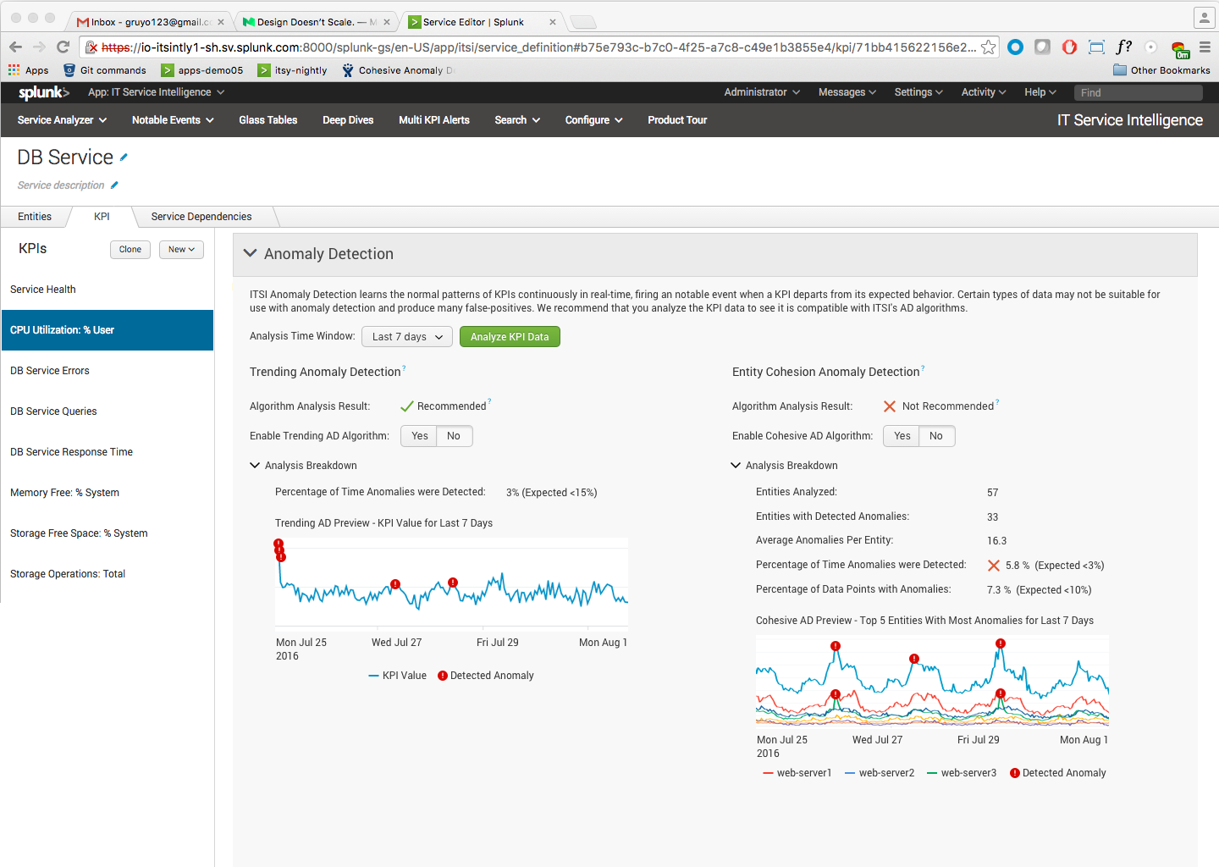Toggle web-server1 series in cohesive legend

(x=797, y=773)
